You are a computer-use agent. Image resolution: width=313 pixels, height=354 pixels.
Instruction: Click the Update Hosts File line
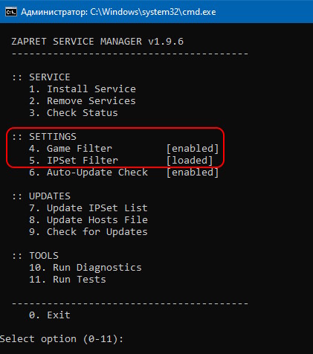pos(88,220)
